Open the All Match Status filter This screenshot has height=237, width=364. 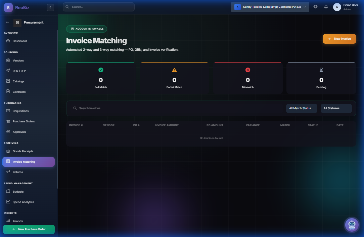pyautogui.click(x=301, y=108)
